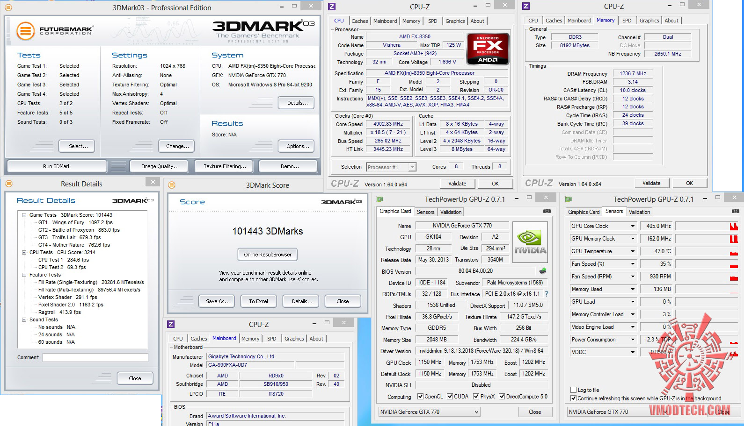Disable Continue refreshing in the background checkbox
This screenshot has width=744, height=426.
[573, 398]
